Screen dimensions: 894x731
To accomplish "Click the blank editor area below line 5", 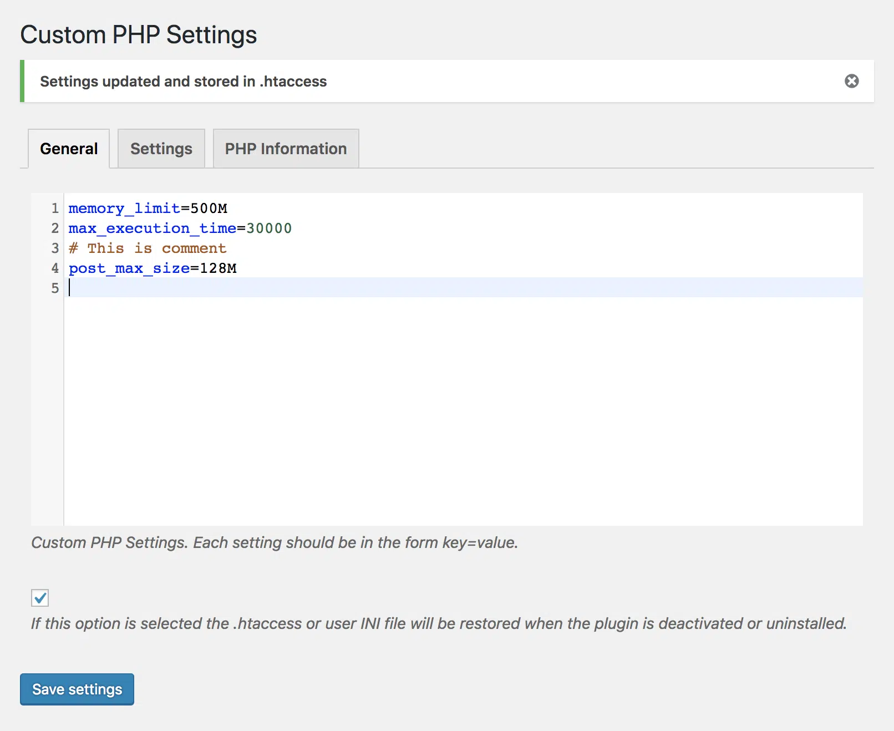I will 388,388.
